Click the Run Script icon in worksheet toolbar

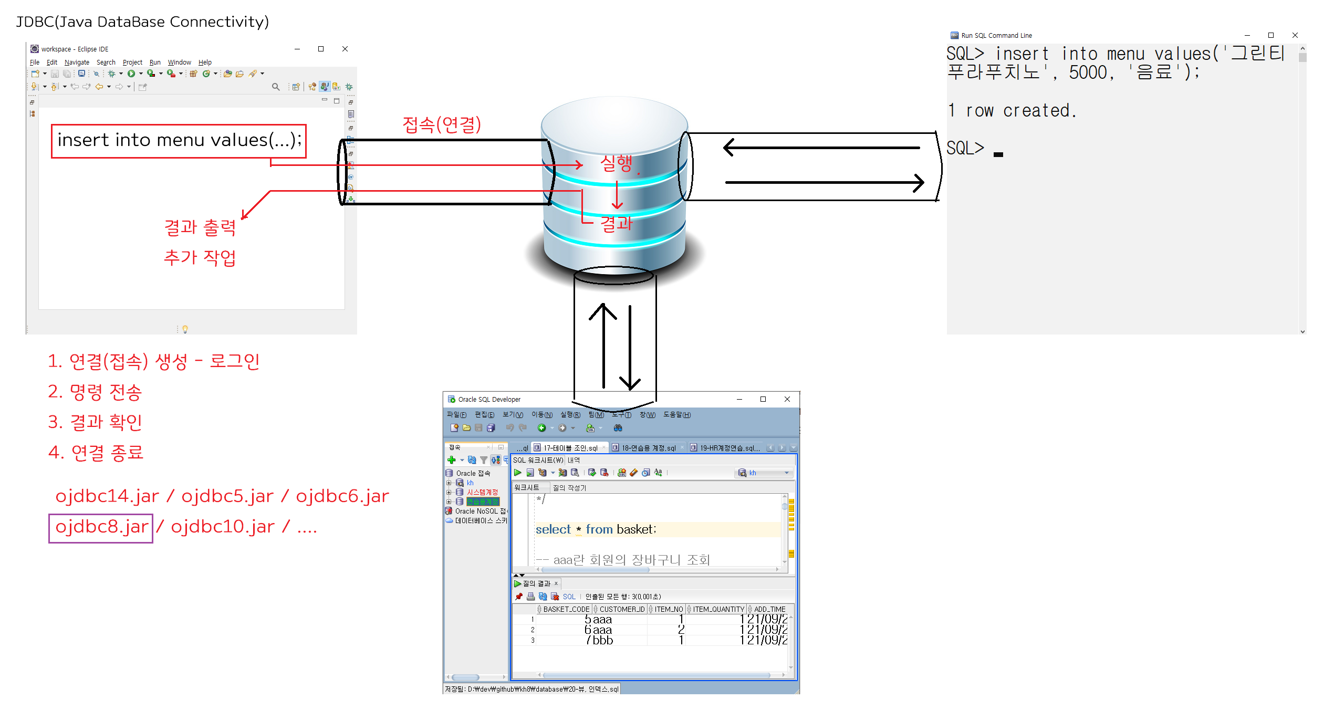530,473
